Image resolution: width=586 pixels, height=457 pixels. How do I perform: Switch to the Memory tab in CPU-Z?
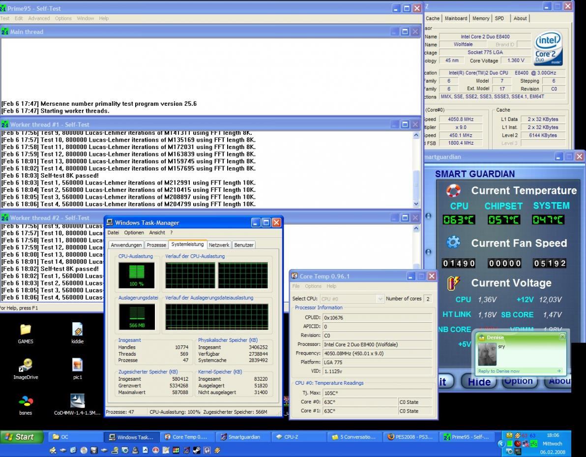click(480, 18)
